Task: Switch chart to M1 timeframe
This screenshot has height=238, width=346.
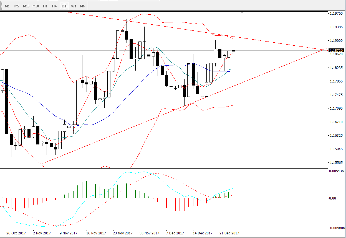Action: pyautogui.click(x=7, y=6)
